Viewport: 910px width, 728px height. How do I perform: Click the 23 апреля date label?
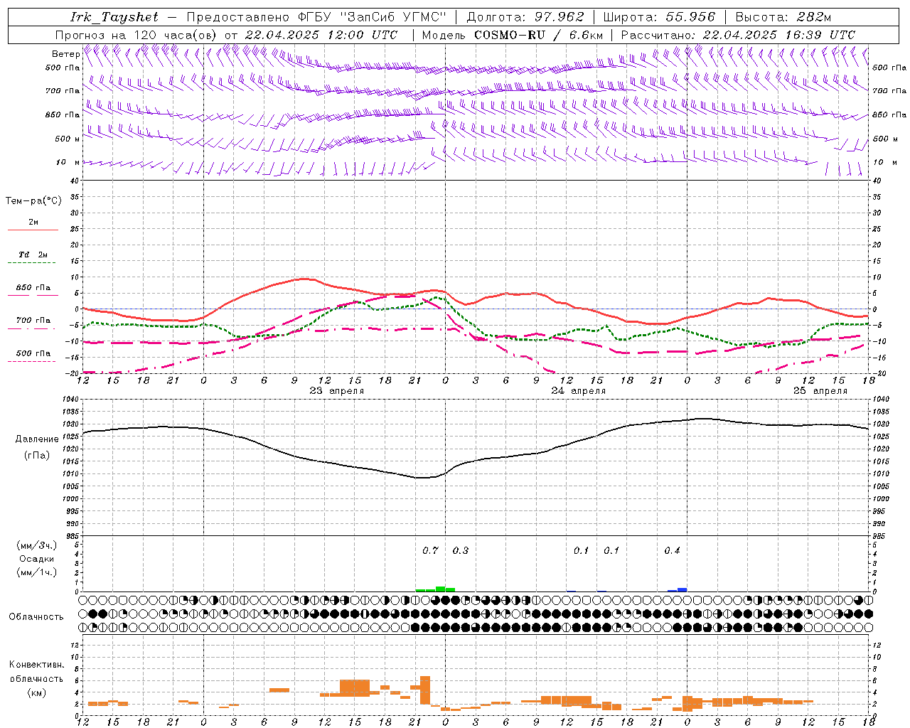pos(337,391)
